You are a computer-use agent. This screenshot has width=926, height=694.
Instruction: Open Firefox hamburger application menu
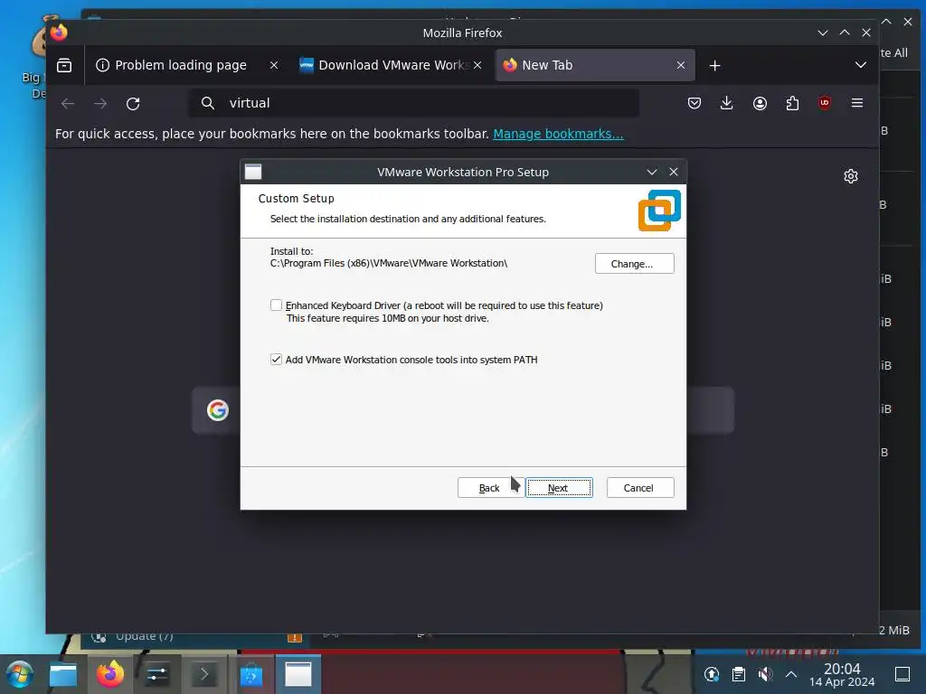pyautogui.click(x=857, y=103)
